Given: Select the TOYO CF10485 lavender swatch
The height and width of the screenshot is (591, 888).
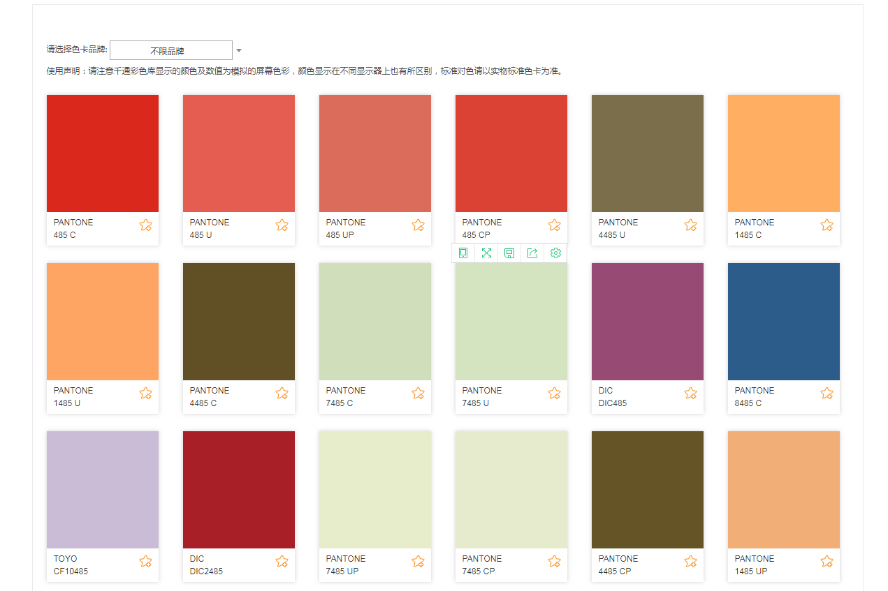Looking at the screenshot, I should click(x=103, y=490).
